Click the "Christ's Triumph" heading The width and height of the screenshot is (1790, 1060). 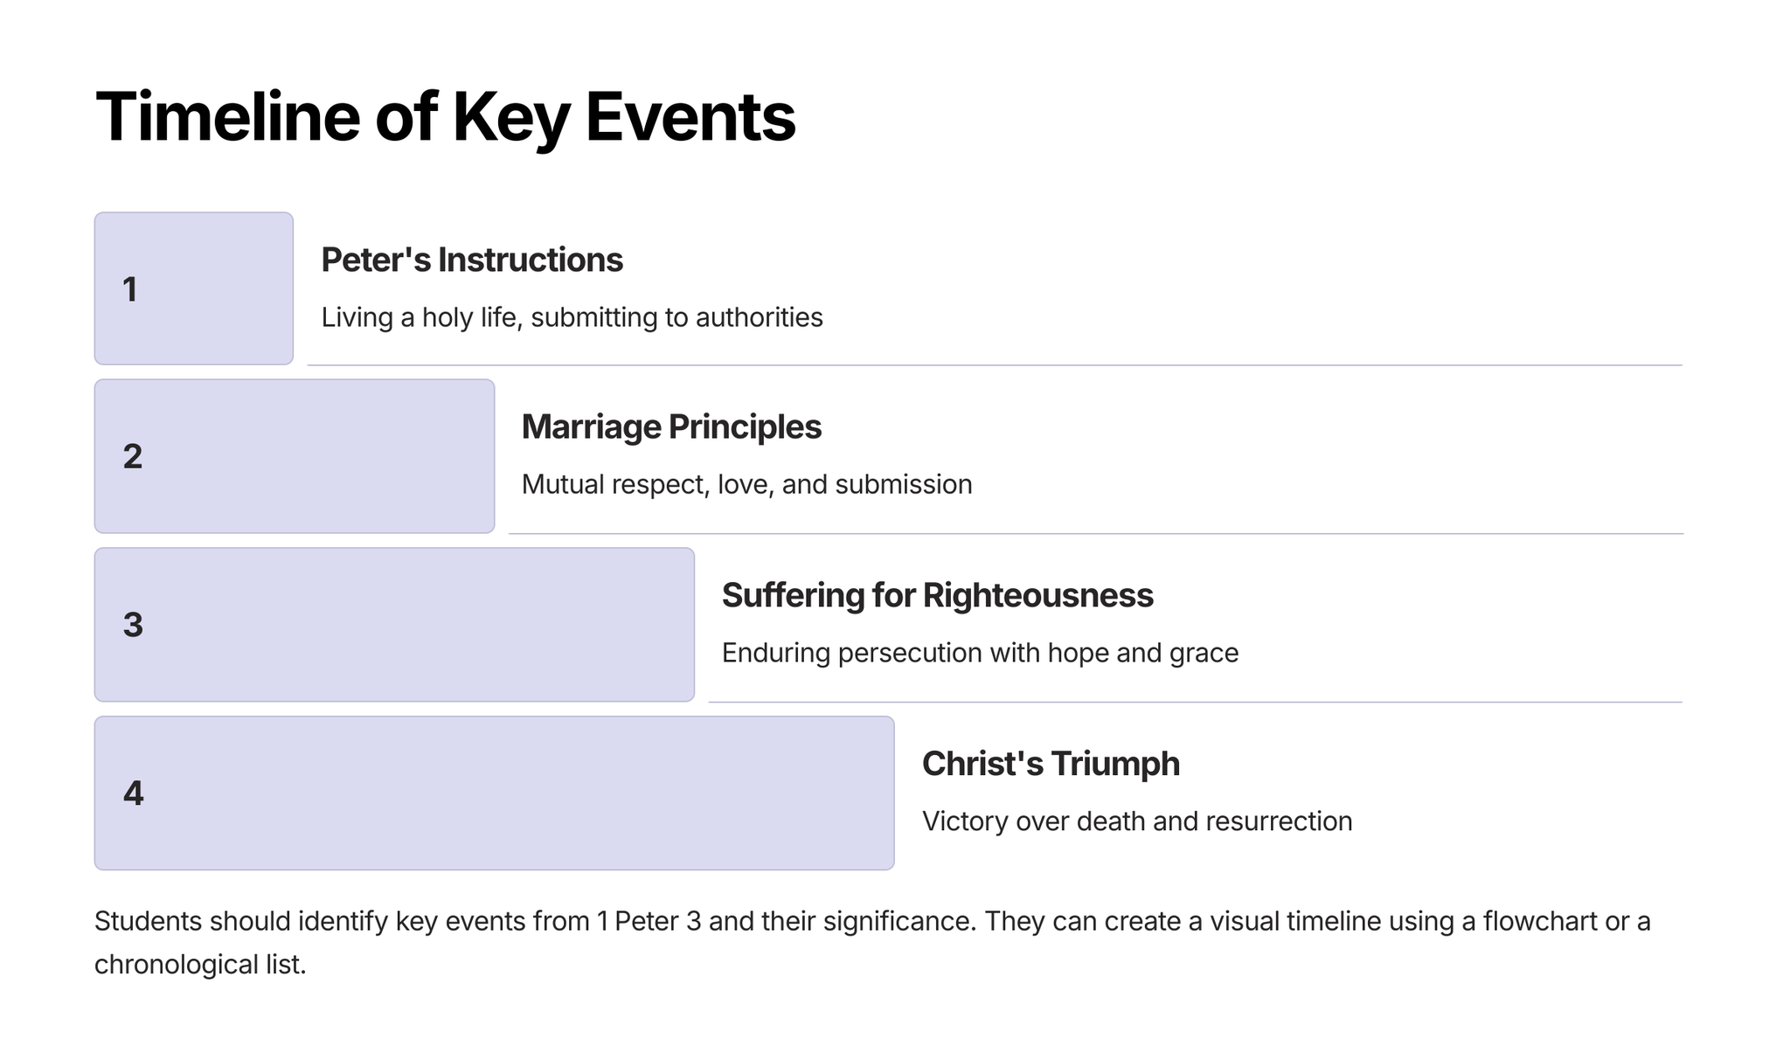coord(1050,764)
